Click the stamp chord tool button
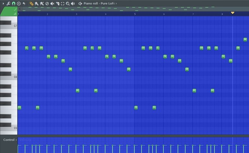This screenshot has height=153, width=249. (19, 3)
